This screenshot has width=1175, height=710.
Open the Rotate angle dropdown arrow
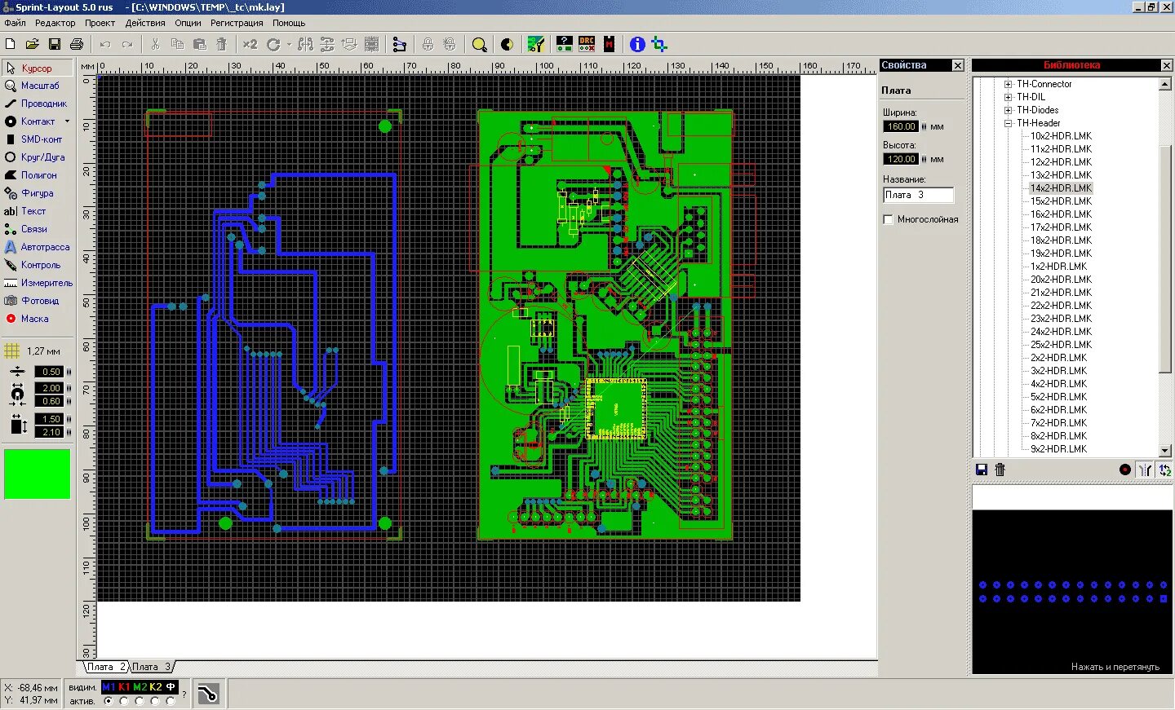click(x=289, y=45)
